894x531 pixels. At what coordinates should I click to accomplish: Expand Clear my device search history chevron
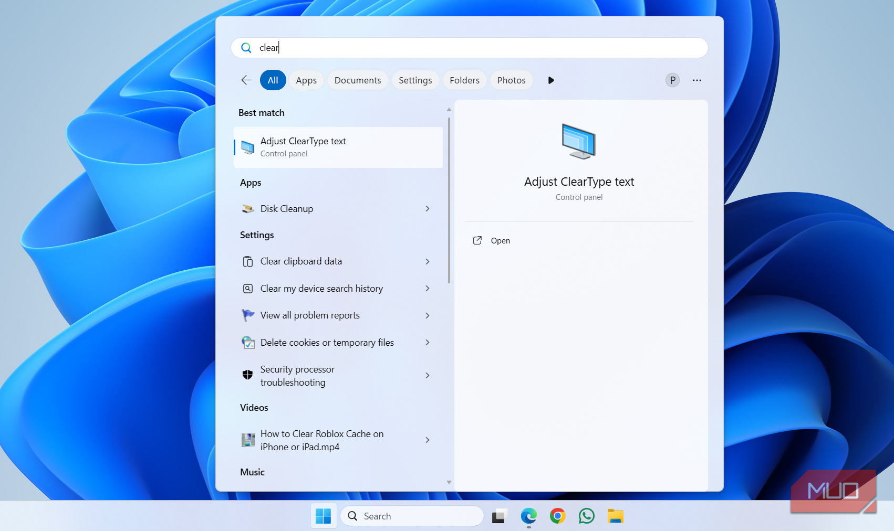pyautogui.click(x=428, y=289)
